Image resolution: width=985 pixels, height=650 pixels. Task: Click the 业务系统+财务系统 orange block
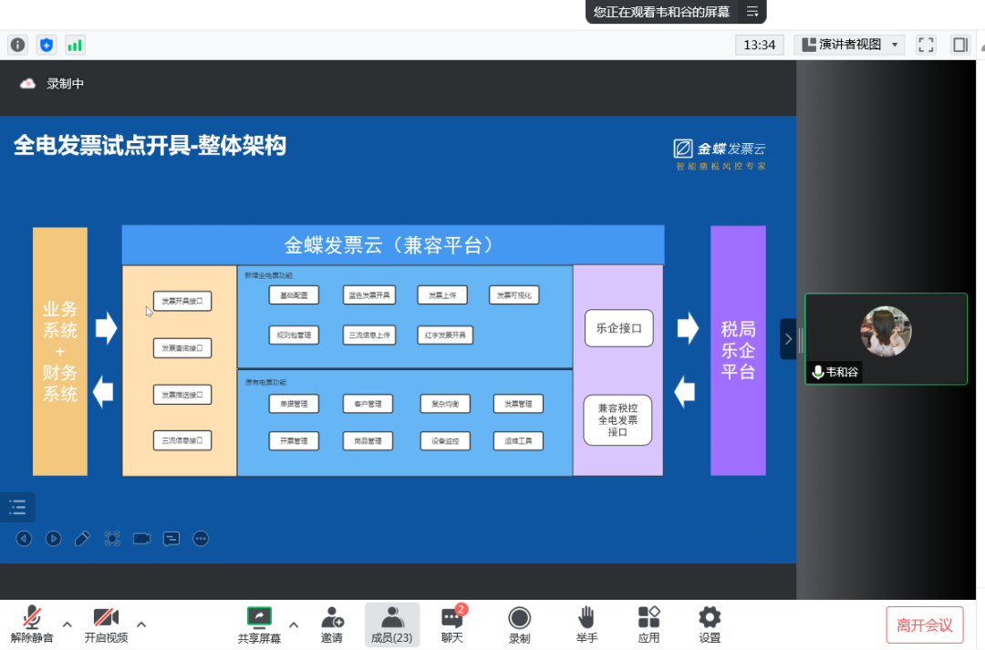59,351
